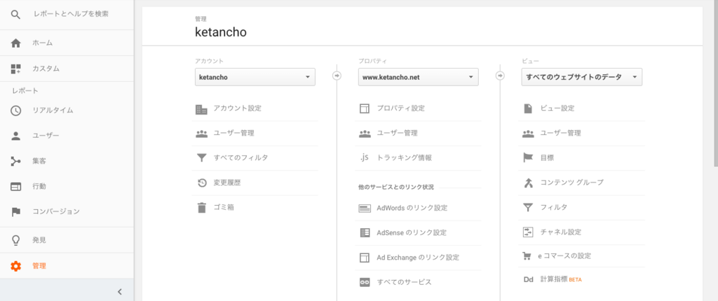Click the page's vertical scrollbar

[x=714, y=84]
